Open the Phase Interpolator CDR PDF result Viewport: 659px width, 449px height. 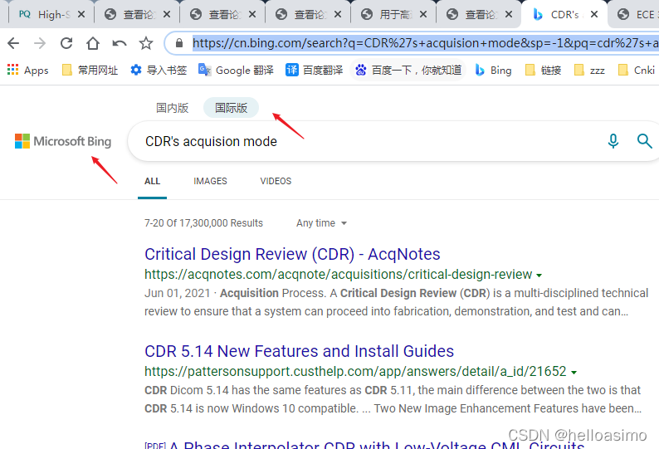click(x=364, y=445)
